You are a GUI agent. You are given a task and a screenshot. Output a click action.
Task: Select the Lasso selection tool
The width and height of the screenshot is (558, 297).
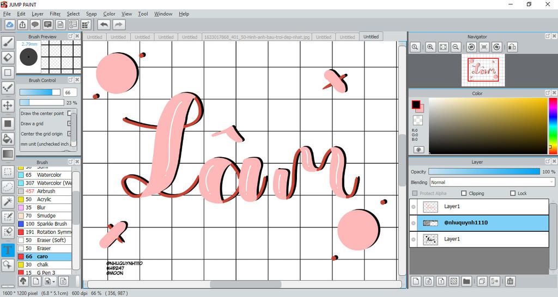8,187
